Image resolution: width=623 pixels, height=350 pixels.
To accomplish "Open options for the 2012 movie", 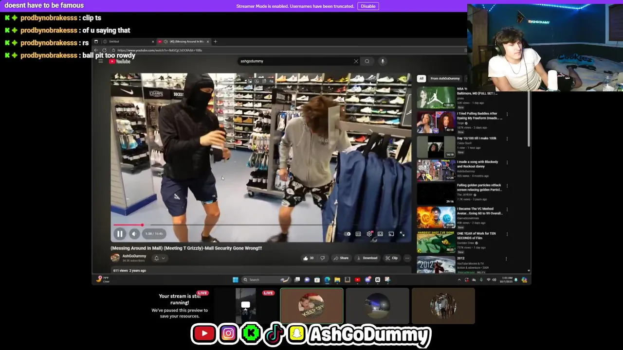I will click(x=507, y=259).
